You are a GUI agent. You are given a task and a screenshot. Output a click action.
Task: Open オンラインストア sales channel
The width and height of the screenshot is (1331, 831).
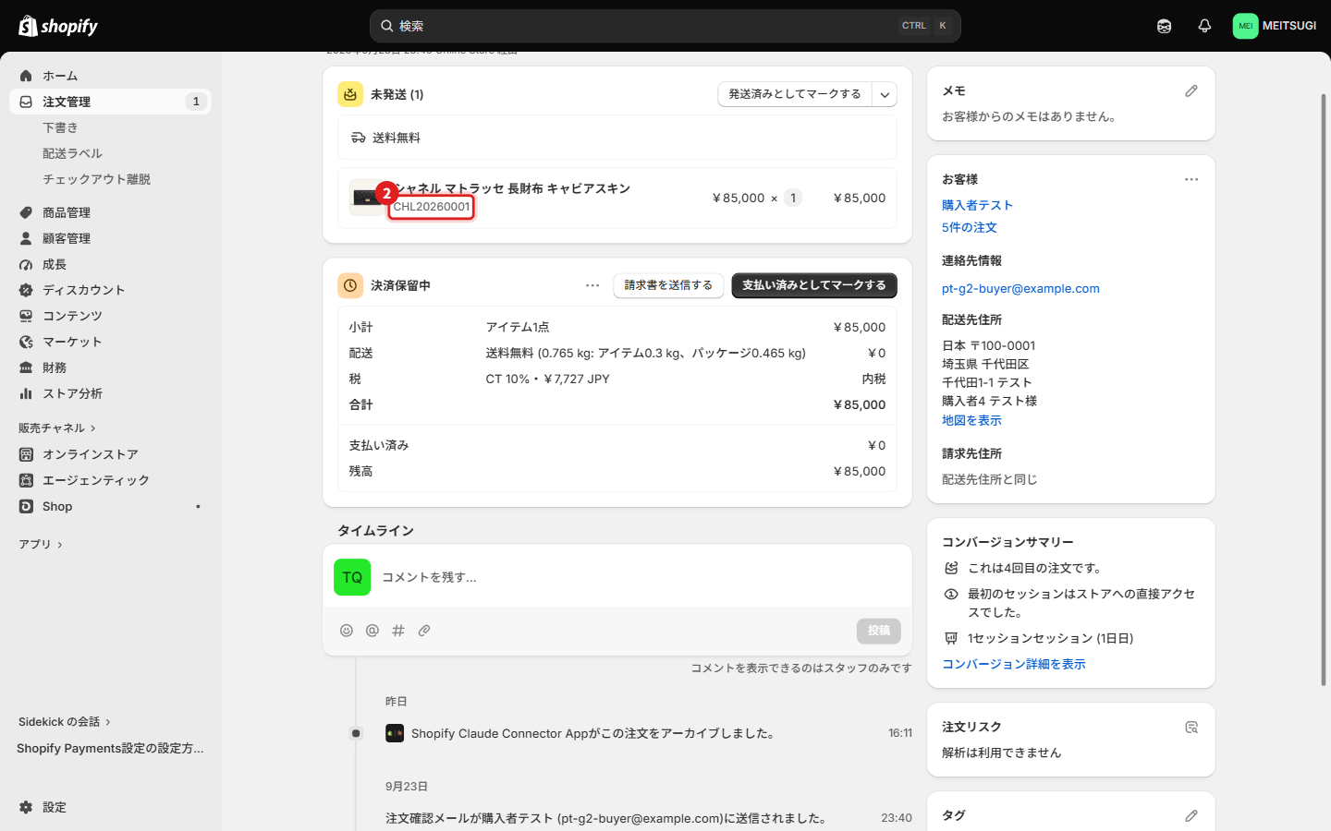110,454
